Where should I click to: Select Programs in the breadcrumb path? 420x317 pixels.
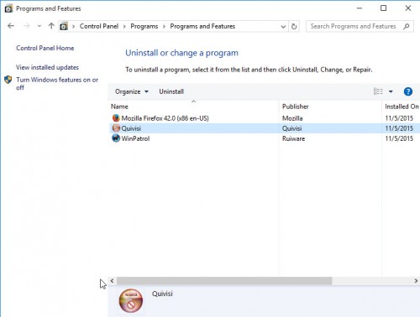point(144,26)
